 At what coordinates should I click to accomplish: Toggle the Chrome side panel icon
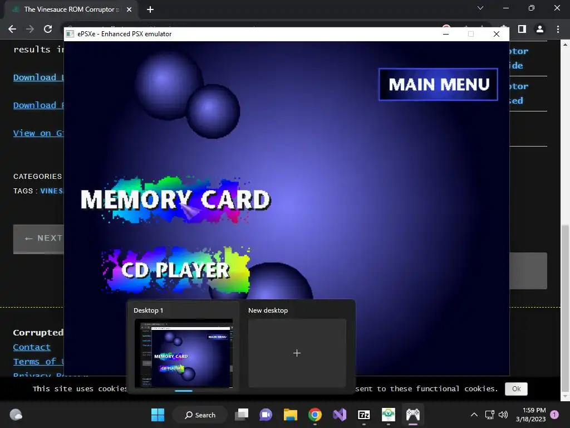[522, 29]
